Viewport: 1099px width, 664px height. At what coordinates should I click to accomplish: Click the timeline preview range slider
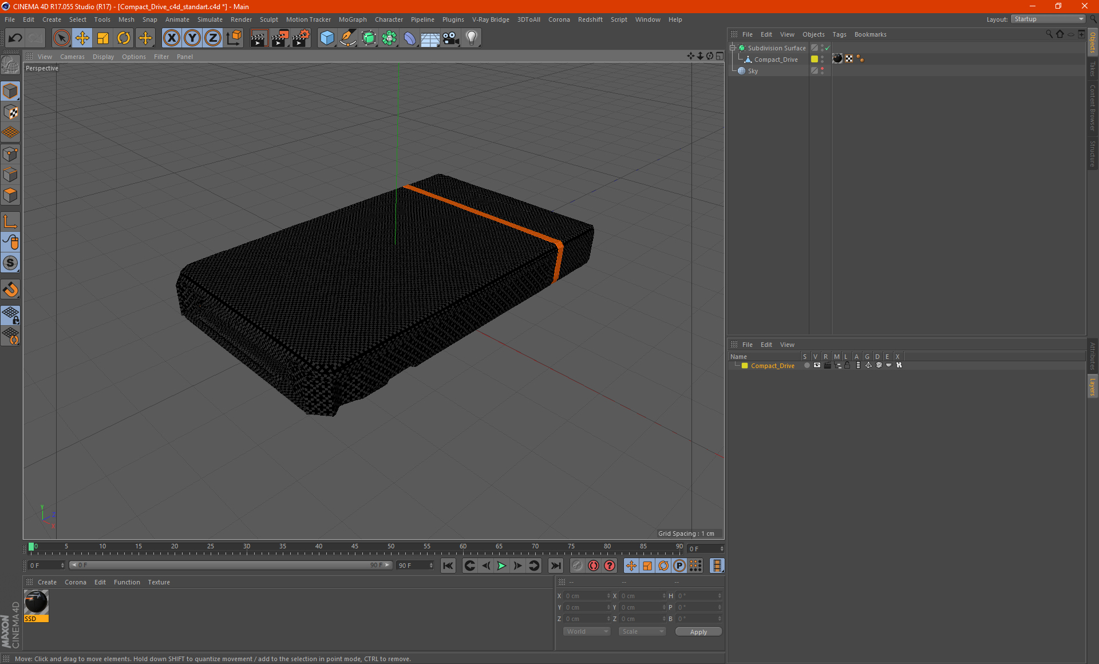pos(231,565)
